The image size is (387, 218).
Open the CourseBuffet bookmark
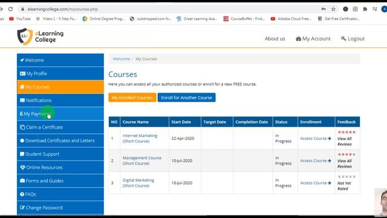pyautogui.click(x=244, y=19)
